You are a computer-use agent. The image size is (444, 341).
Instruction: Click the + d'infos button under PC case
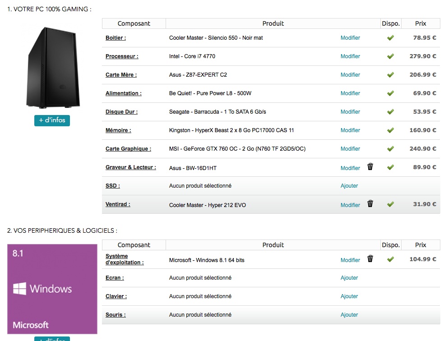click(52, 120)
